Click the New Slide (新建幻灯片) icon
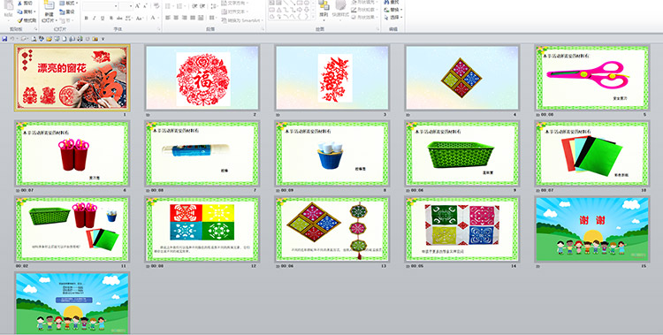This screenshot has width=663, height=335. (49, 5)
